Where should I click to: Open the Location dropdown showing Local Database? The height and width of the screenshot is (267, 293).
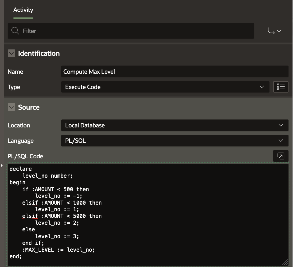tap(174, 125)
